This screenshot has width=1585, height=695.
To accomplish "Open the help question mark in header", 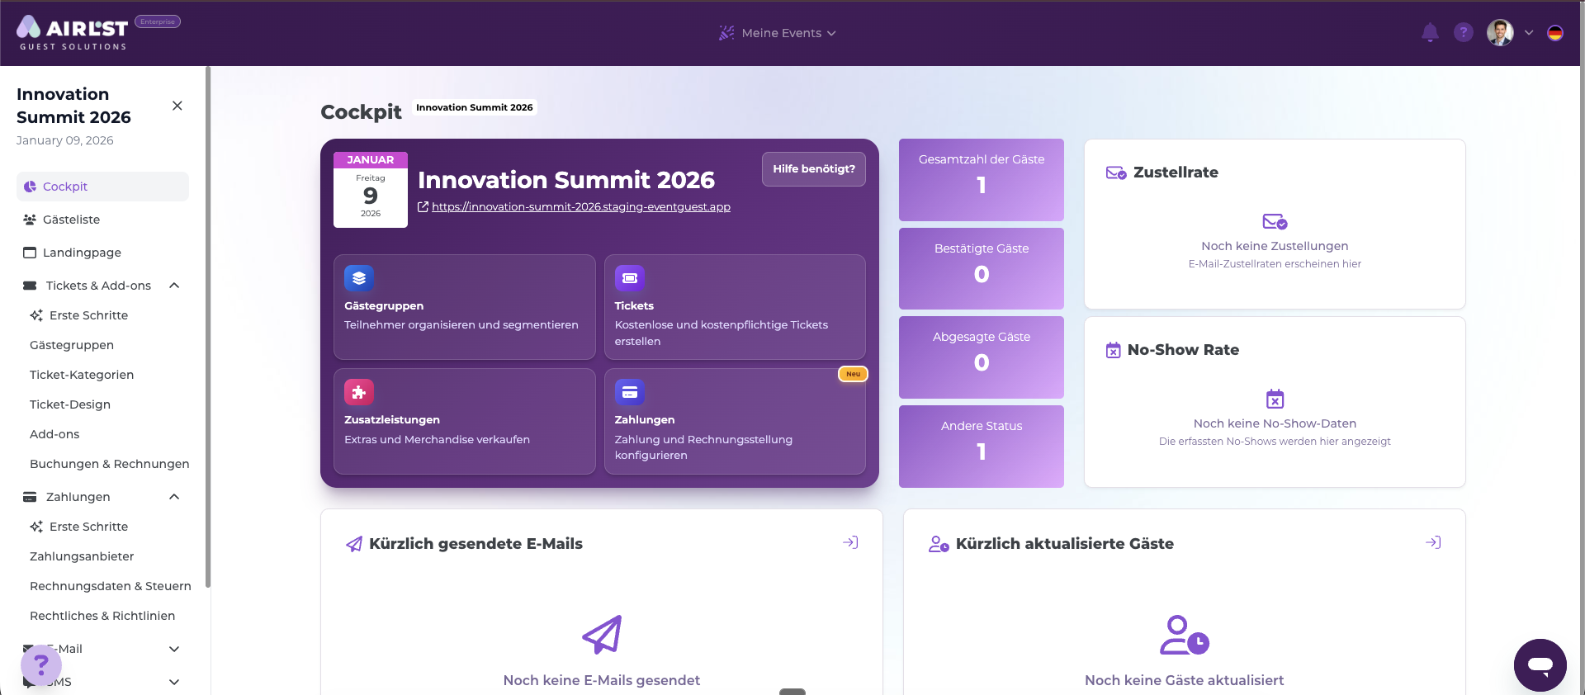I will click(1464, 33).
